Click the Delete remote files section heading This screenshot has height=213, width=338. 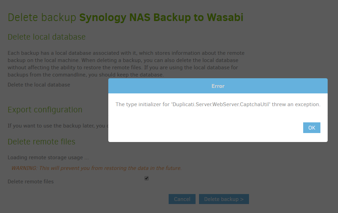pyautogui.click(x=41, y=142)
